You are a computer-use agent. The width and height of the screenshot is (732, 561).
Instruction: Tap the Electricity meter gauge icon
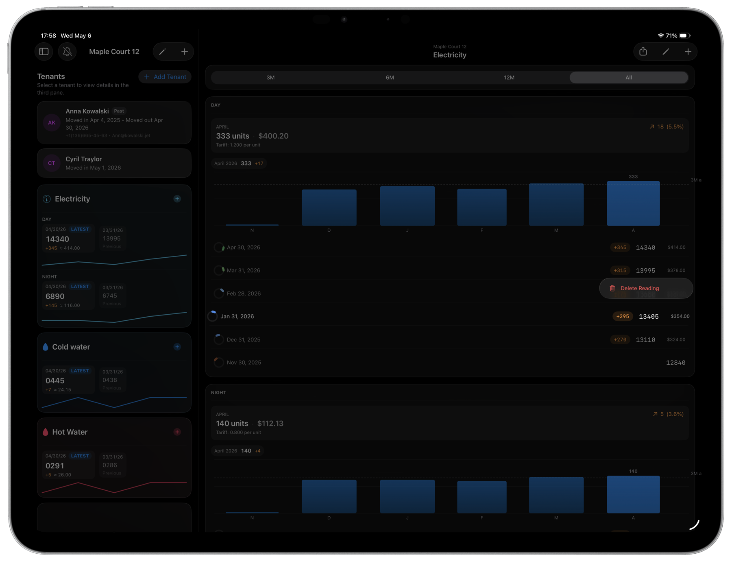47,199
